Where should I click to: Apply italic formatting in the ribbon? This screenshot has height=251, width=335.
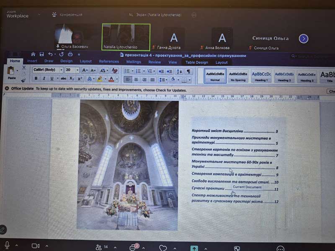point(44,79)
